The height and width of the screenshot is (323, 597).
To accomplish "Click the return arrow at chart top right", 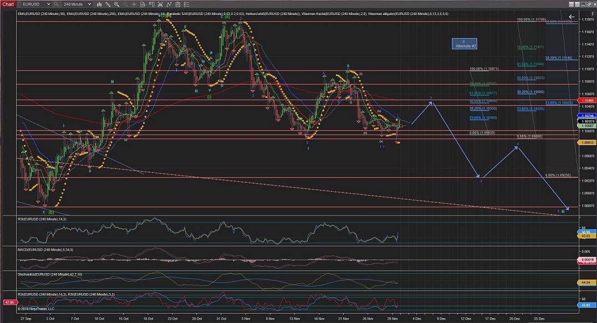I will [572, 17].
